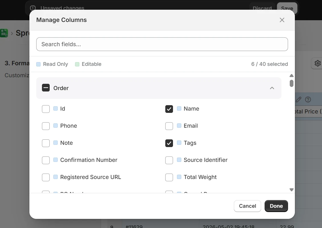Image resolution: width=322 pixels, height=228 pixels.
Task: Check the Confirmation Number checkbox
Action: coord(46,160)
